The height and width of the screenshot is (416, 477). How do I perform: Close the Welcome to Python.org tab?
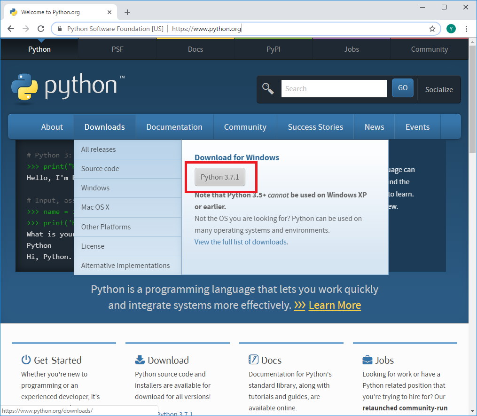pyautogui.click(x=109, y=13)
